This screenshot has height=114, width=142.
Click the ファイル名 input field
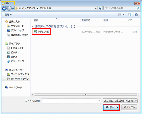pyautogui.click(x=71, y=101)
